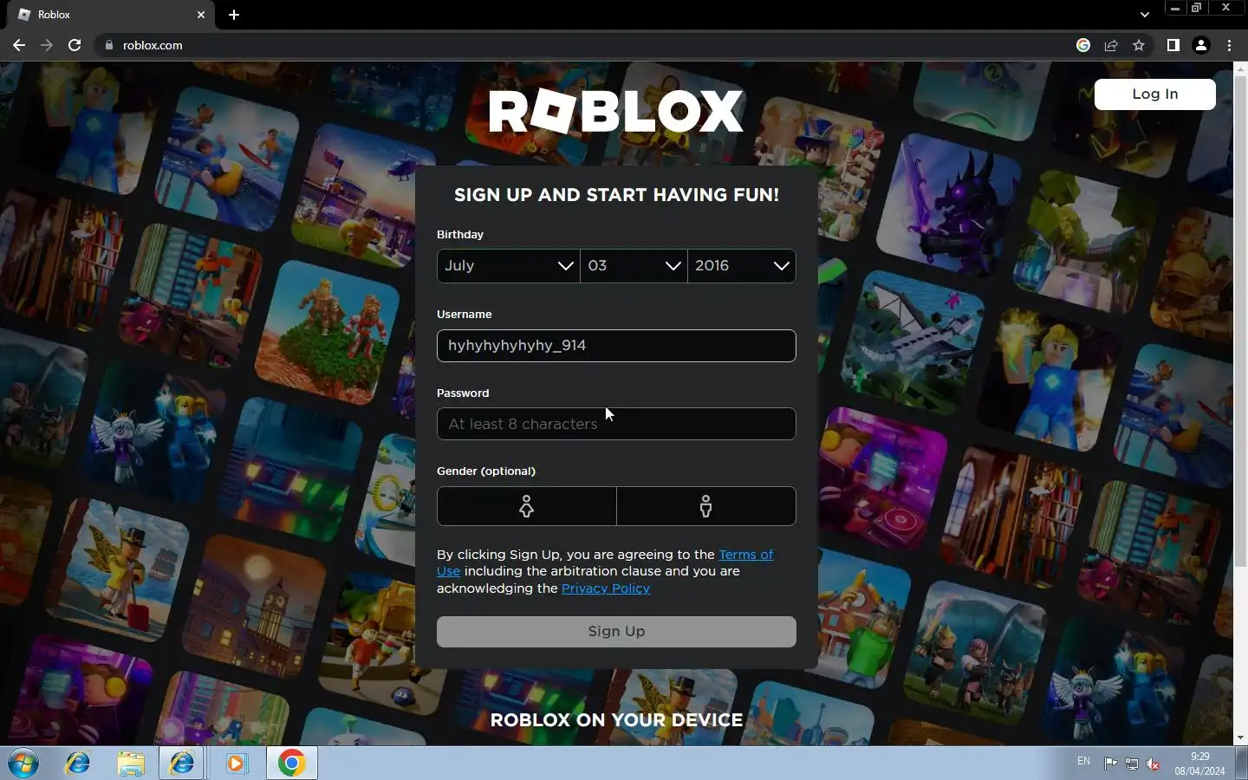
Task: Click the page vertical scrollbar
Action: (x=1240, y=321)
